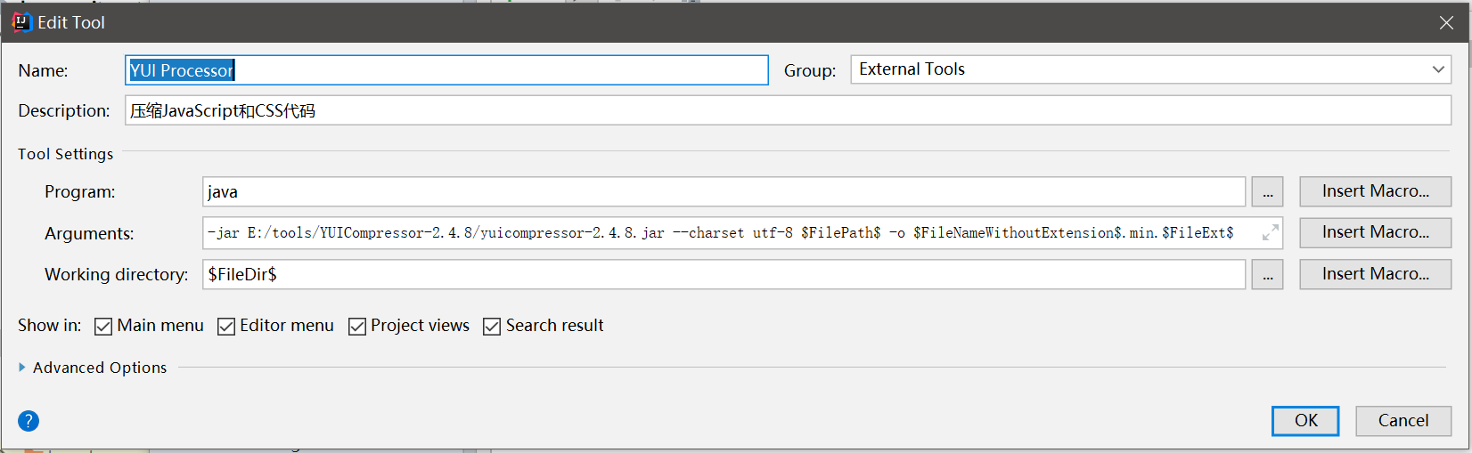Insert Macro for the Working directory

coord(1375,274)
